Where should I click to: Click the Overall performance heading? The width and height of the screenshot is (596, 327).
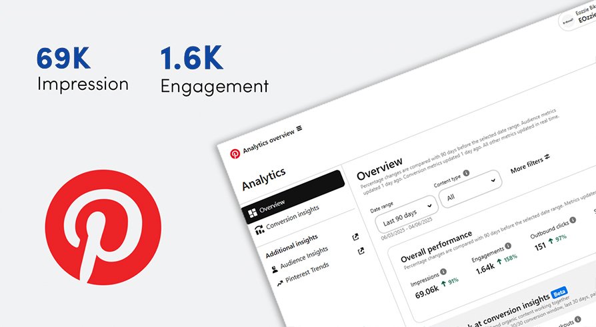click(437, 246)
